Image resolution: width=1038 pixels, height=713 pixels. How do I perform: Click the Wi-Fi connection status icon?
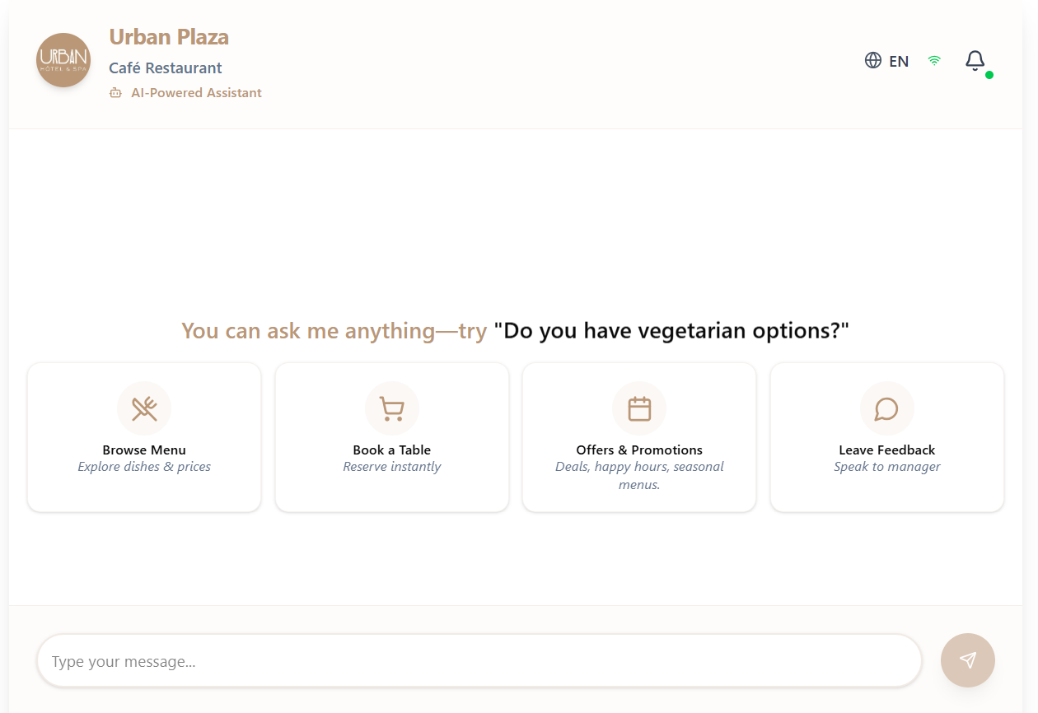[x=933, y=60]
